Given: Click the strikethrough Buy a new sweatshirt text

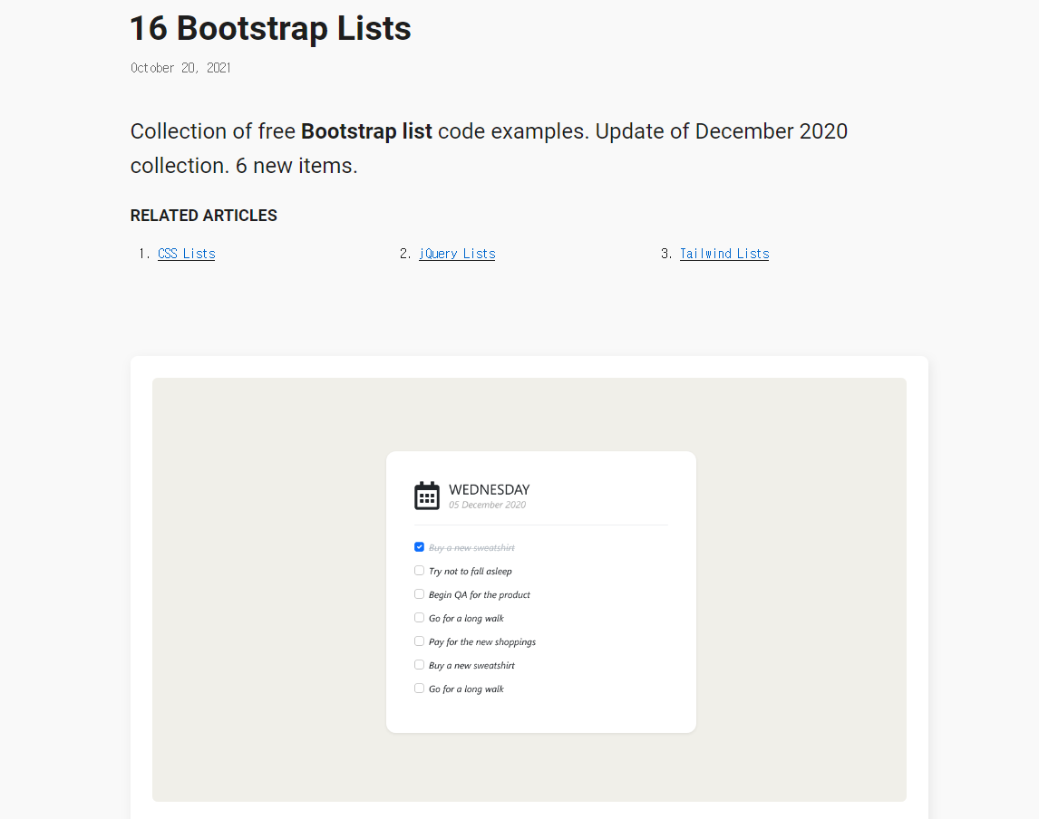Looking at the screenshot, I should coord(471,548).
